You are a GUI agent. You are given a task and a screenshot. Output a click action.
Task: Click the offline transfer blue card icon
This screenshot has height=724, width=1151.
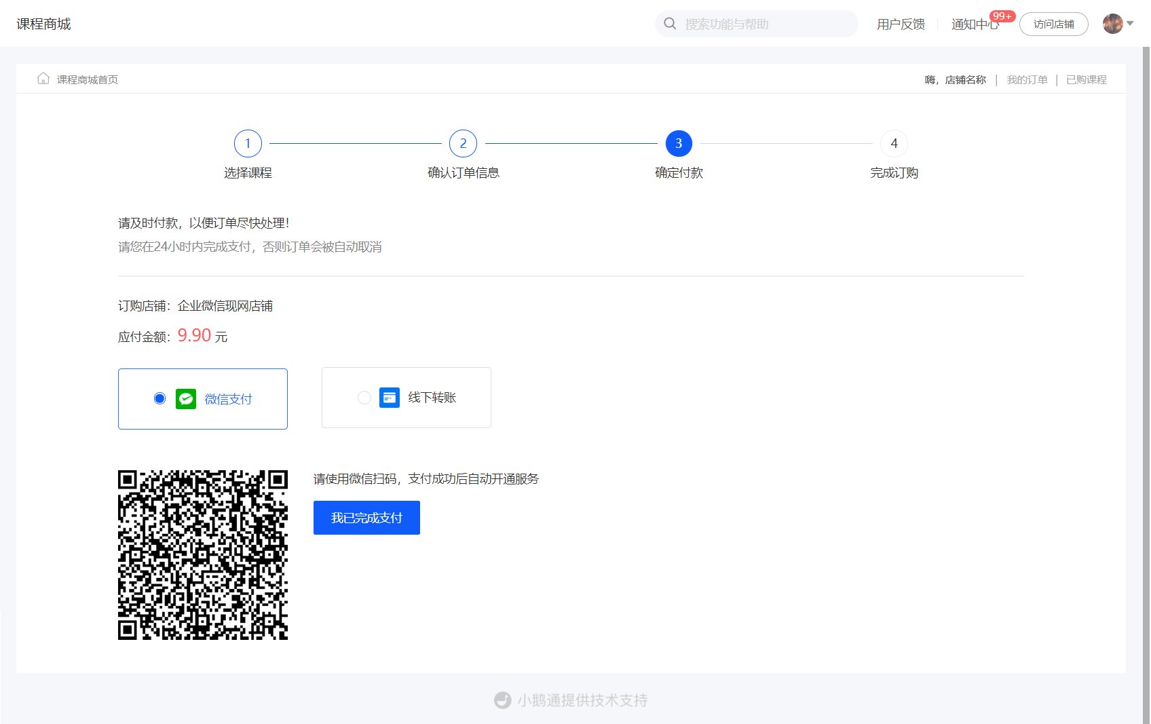pyautogui.click(x=390, y=398)
